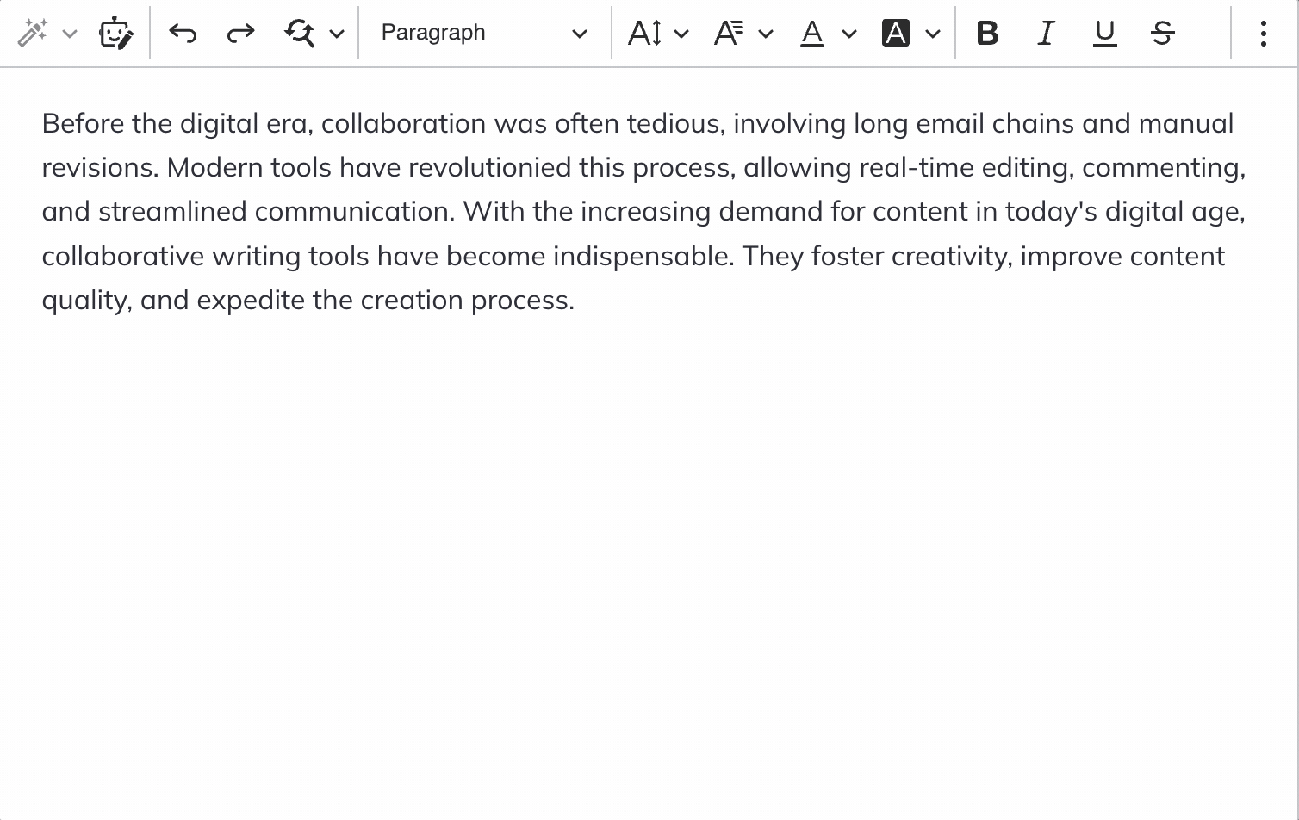
Task: Expand the font background color chevron
Action: pos(933,34)
